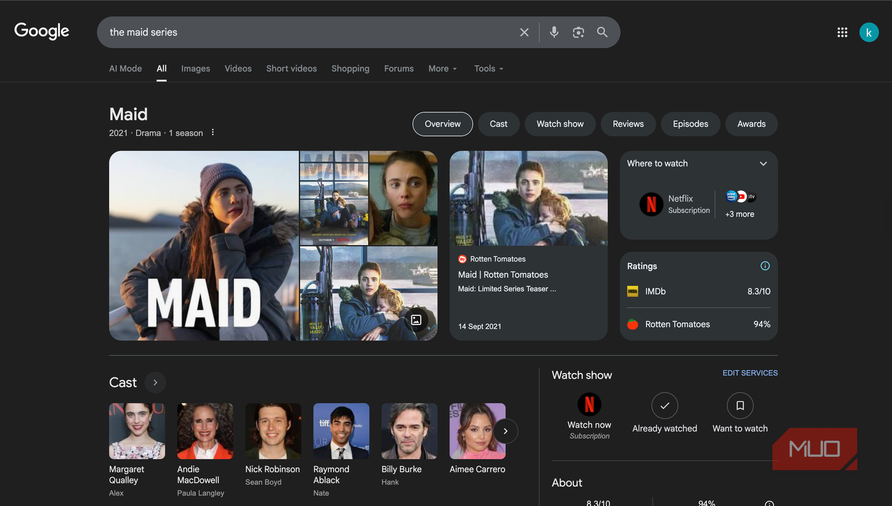Screen dimensions: 892x506
Task: Open the close-up face photo thumbnail
Action: click(403, 198)
